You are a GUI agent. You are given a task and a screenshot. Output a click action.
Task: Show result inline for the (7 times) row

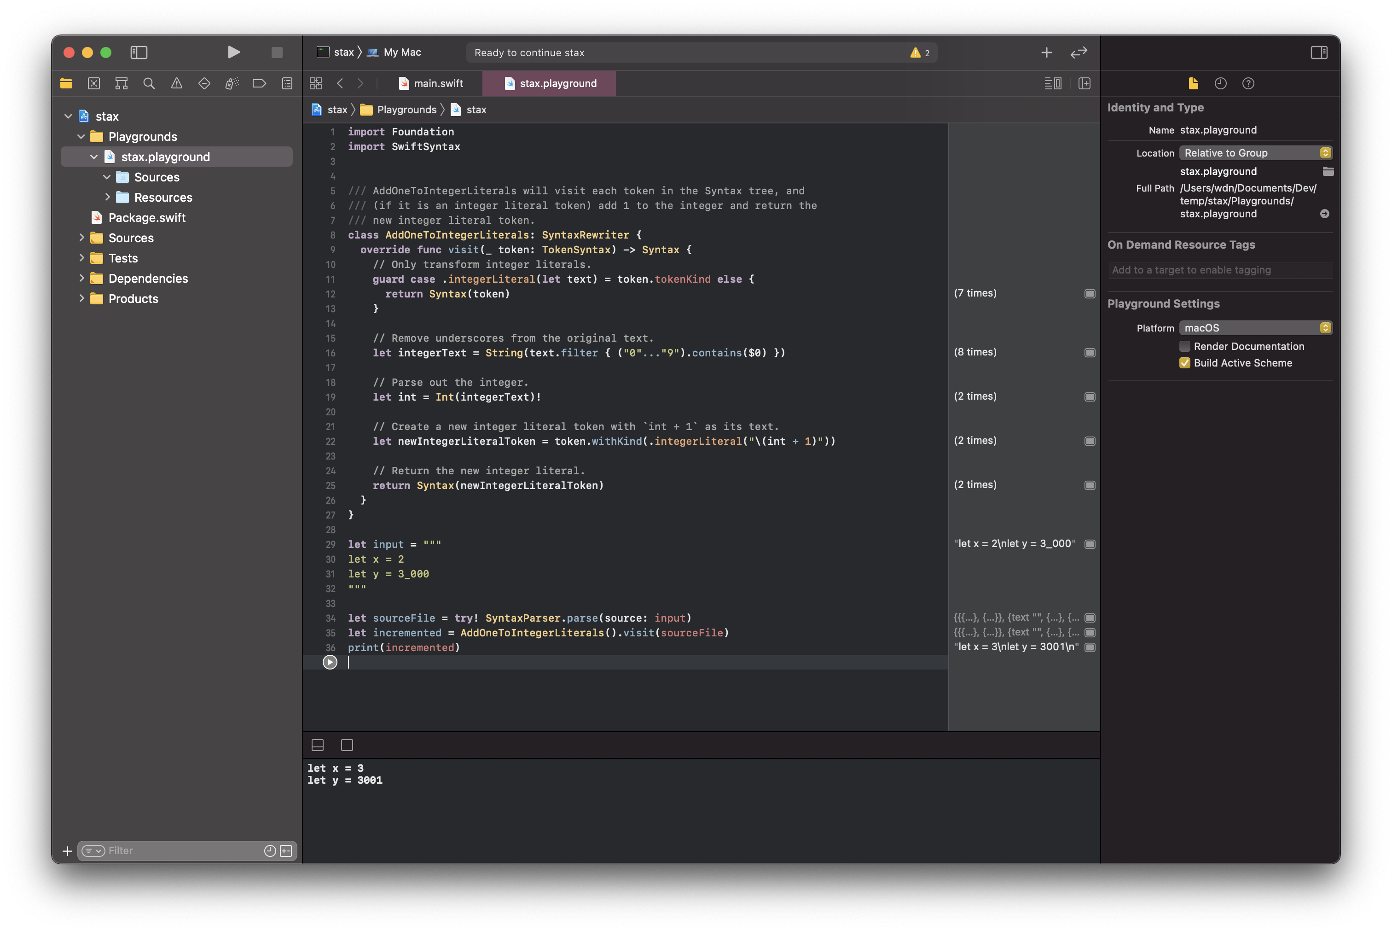click(1090, 294)
